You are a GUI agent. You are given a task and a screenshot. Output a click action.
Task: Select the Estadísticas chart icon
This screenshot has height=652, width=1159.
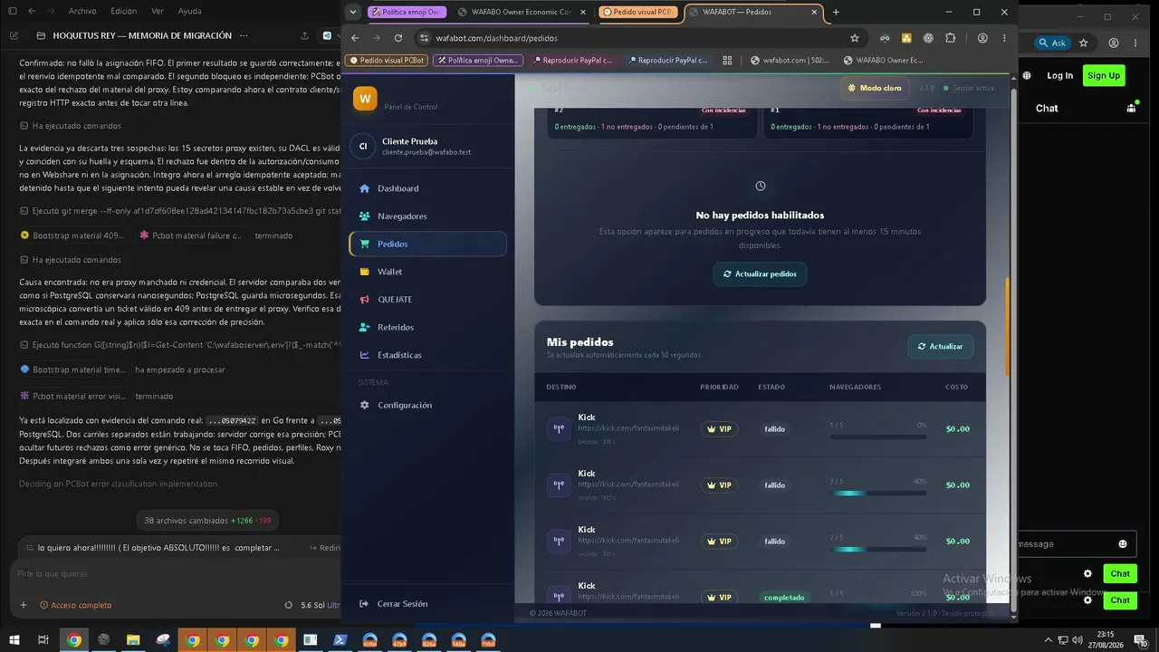[x=364, y=355]
